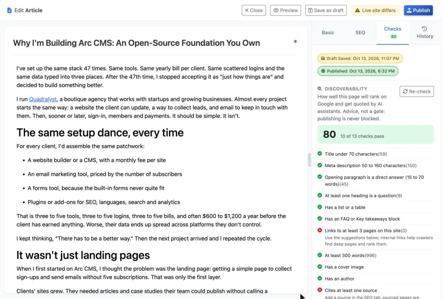Click the red fail icon beside Cites at least one source

320,290
